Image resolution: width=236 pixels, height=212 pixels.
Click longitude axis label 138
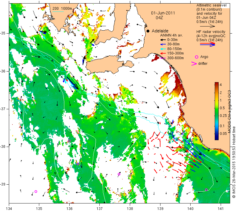click(130, 208)
